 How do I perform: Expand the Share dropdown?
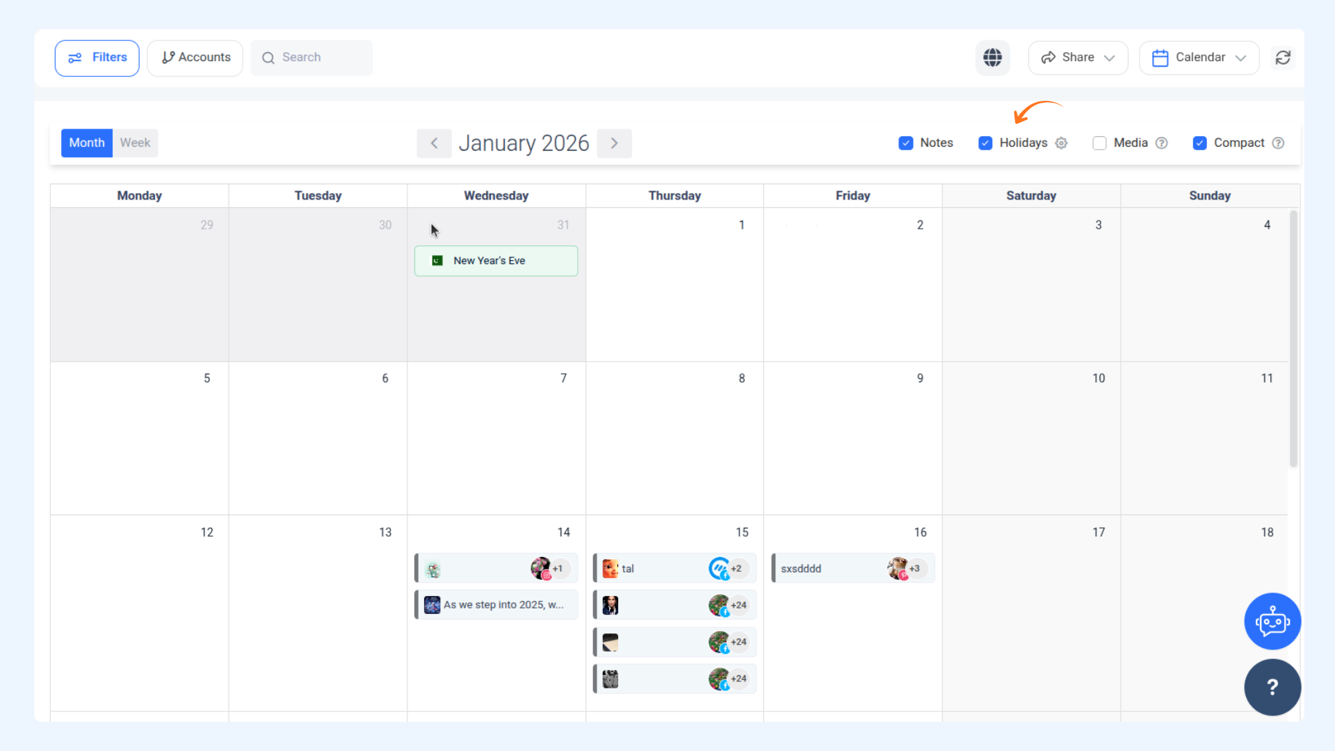(x=1078, y=58)
